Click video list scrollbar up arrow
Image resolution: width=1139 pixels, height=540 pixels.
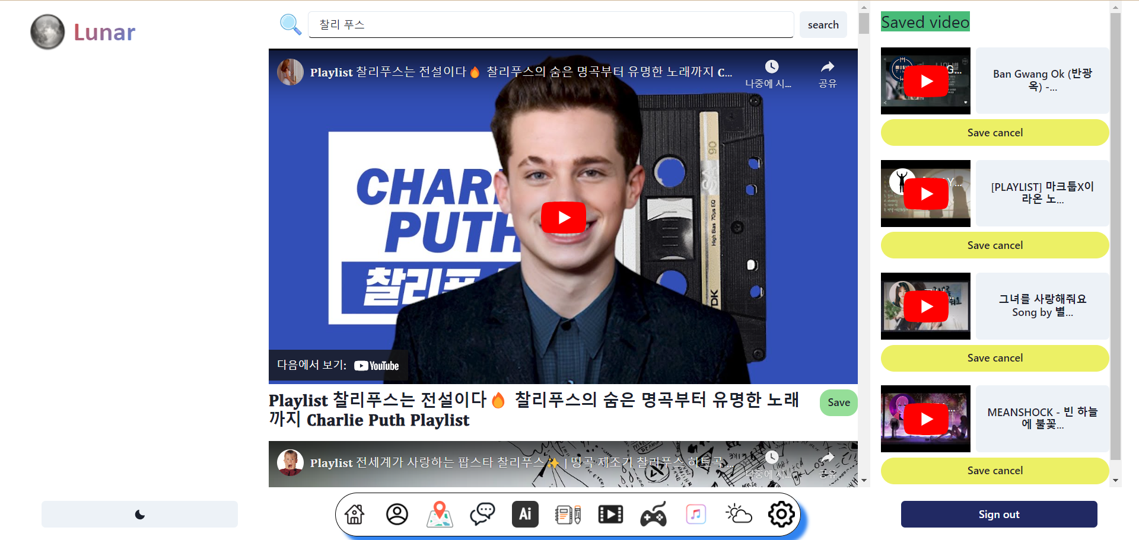(864, 8)
